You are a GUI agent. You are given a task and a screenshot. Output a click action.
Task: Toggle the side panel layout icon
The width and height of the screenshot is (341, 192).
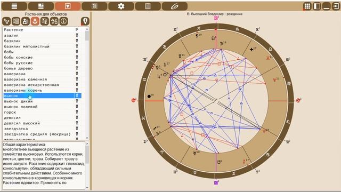(317, 6)
